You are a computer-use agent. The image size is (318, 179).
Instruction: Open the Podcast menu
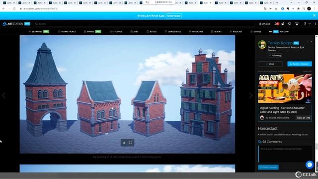[x=236, y=31]
